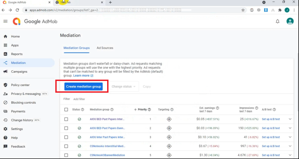Click the Copy button
Image resolution: width=299 pixels, height=159 pixels.
[x=147, y=87]
